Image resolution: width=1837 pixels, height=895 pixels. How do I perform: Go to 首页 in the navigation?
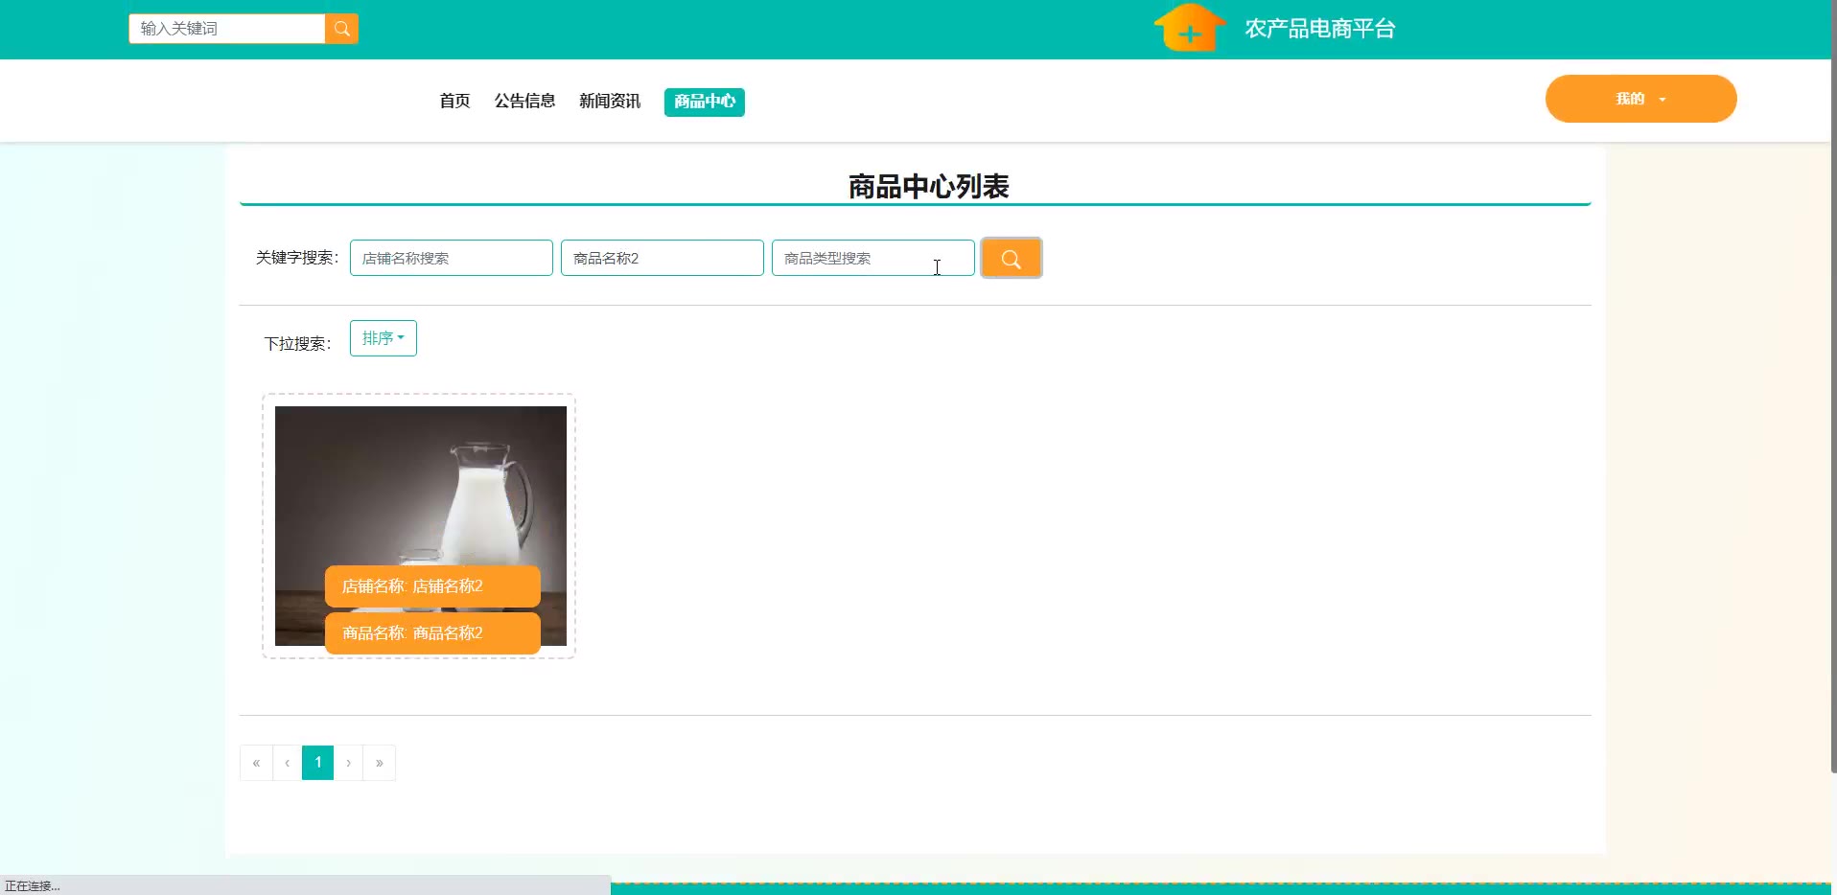point(454,101)
